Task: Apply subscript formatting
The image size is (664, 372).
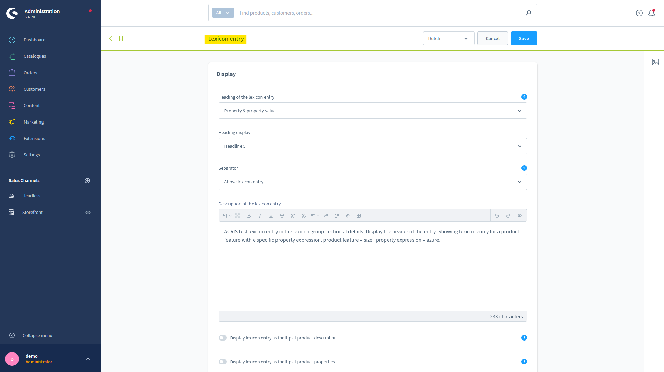Action: click(304, 216)
